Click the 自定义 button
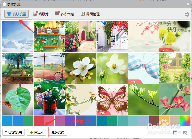 (37, 132)
